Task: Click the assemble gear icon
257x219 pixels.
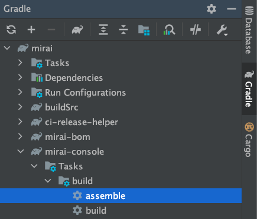Action: [x=77, y=195]
